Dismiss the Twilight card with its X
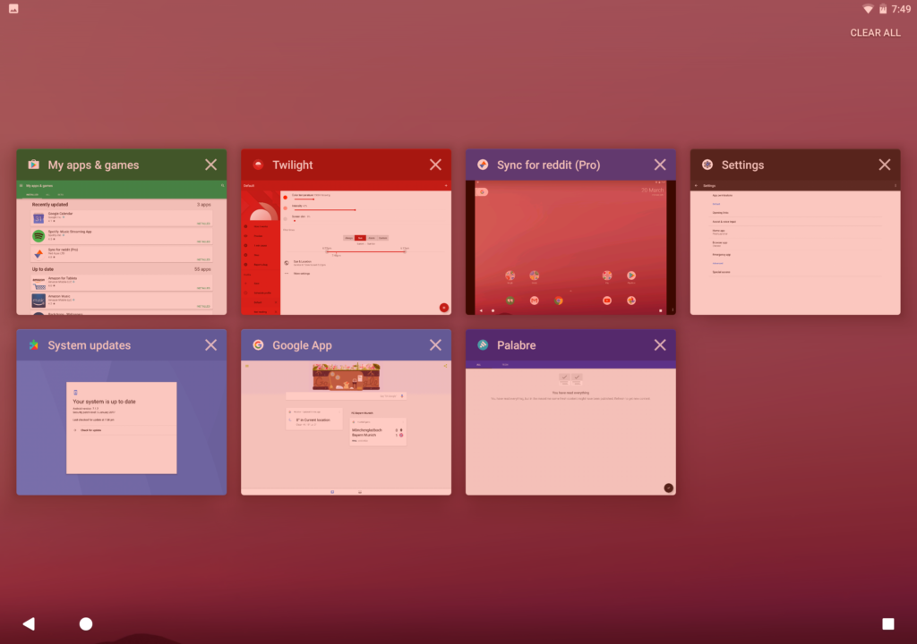The height and width of the screenshot is (644, 917). [x=435, y=165]
